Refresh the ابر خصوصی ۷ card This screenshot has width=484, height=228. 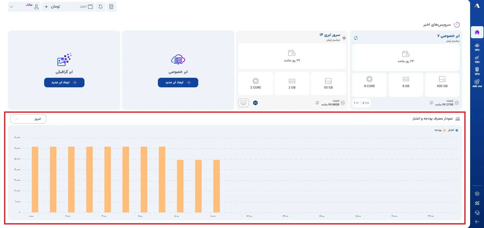356,38
